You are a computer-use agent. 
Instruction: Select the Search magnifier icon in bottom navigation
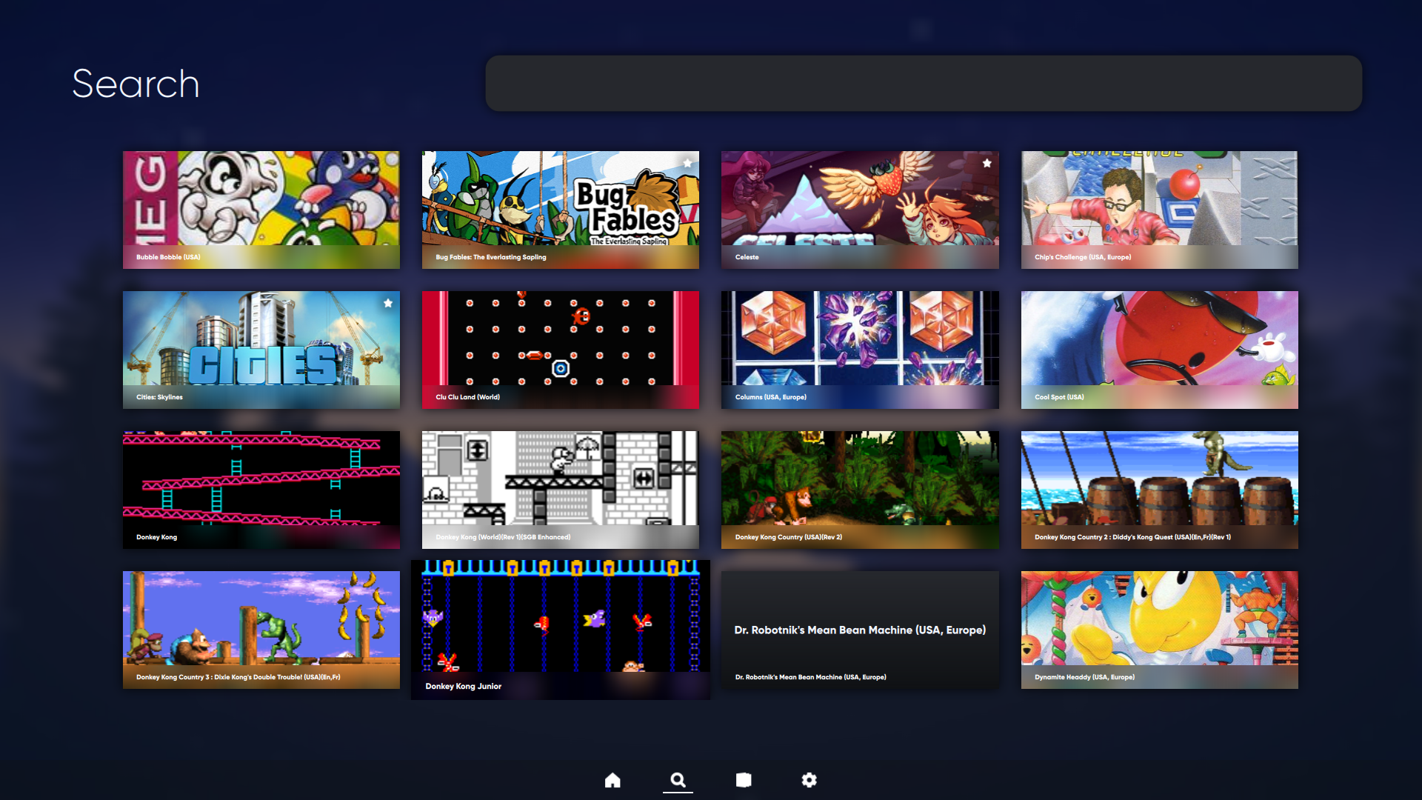(678, 780)
